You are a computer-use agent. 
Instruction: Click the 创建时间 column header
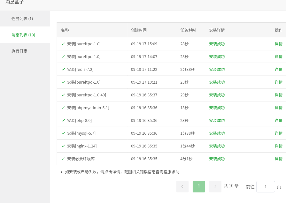coord(139,30)
